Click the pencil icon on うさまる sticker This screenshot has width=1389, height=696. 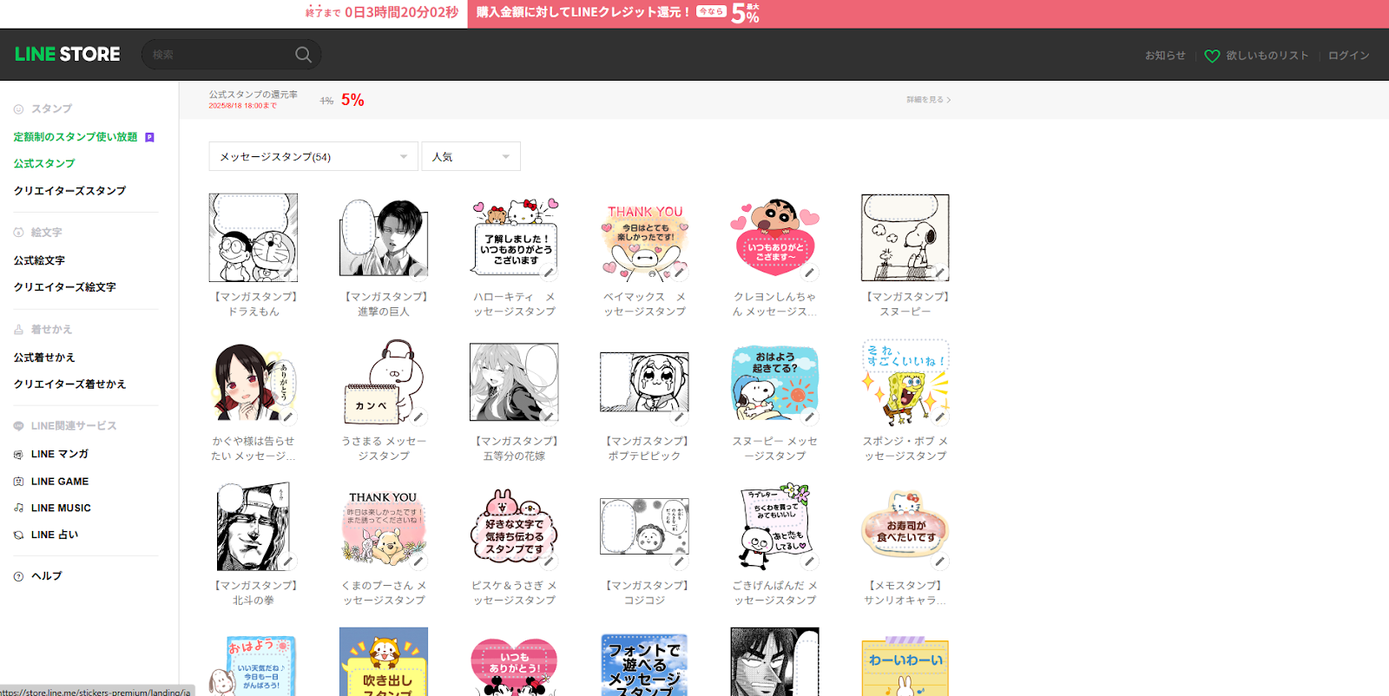tap(418, 417)
